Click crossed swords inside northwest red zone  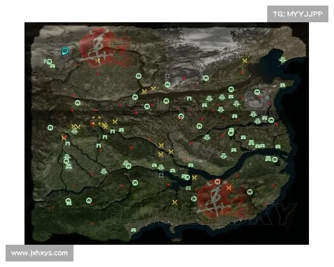(97, 61)
